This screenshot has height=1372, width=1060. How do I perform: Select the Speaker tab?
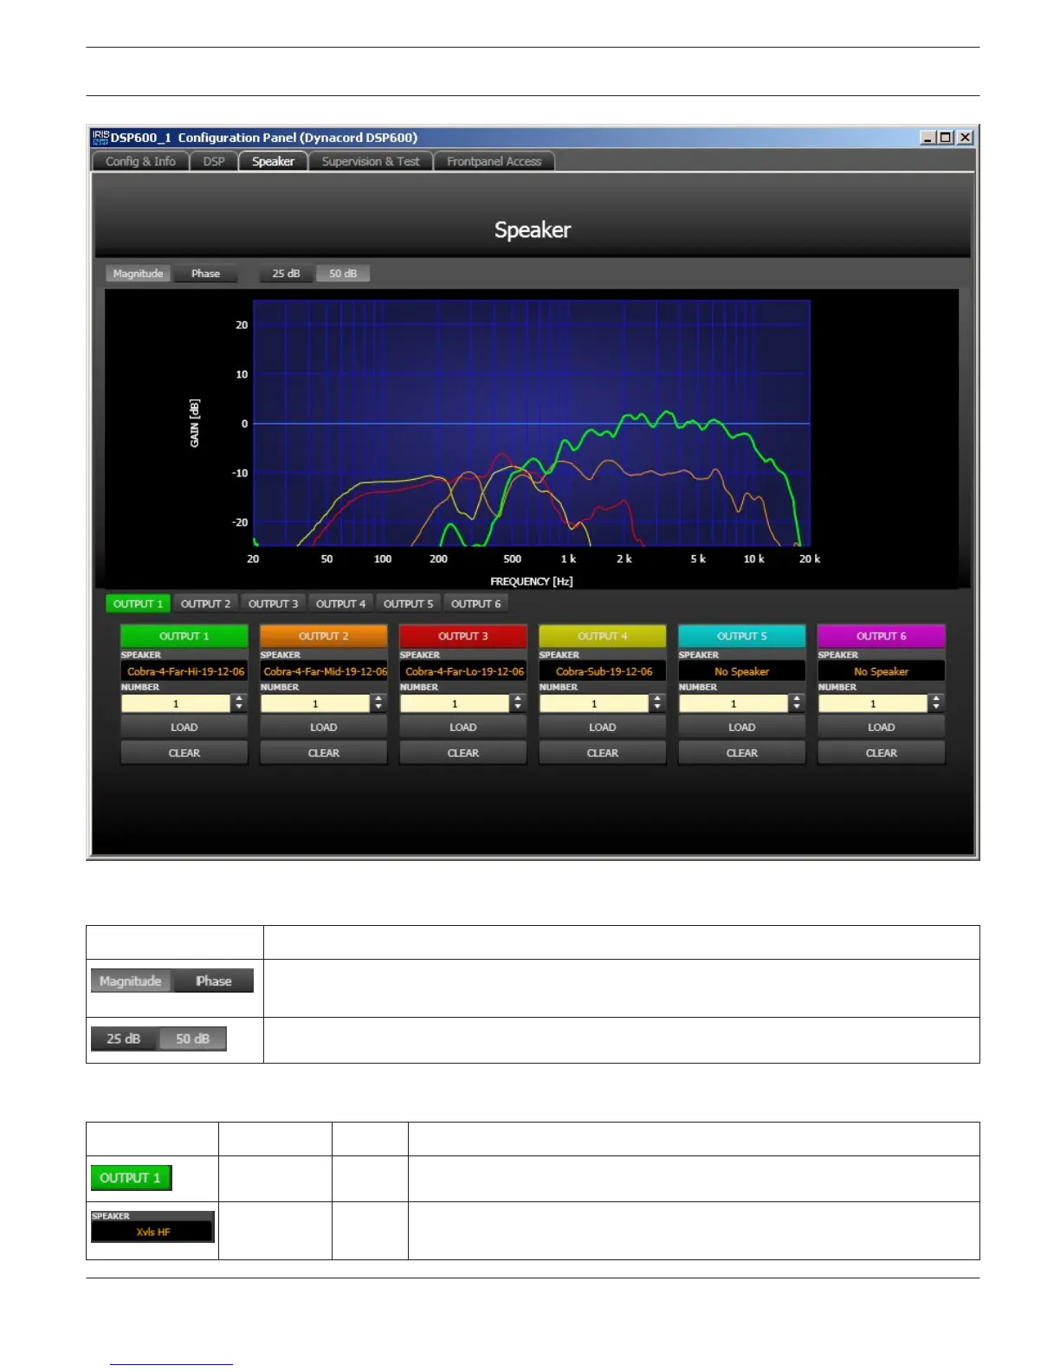(273, 161)
